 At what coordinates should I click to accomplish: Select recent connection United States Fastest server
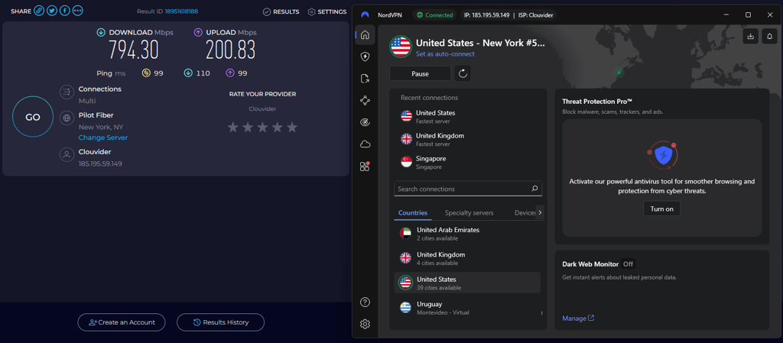469,116
